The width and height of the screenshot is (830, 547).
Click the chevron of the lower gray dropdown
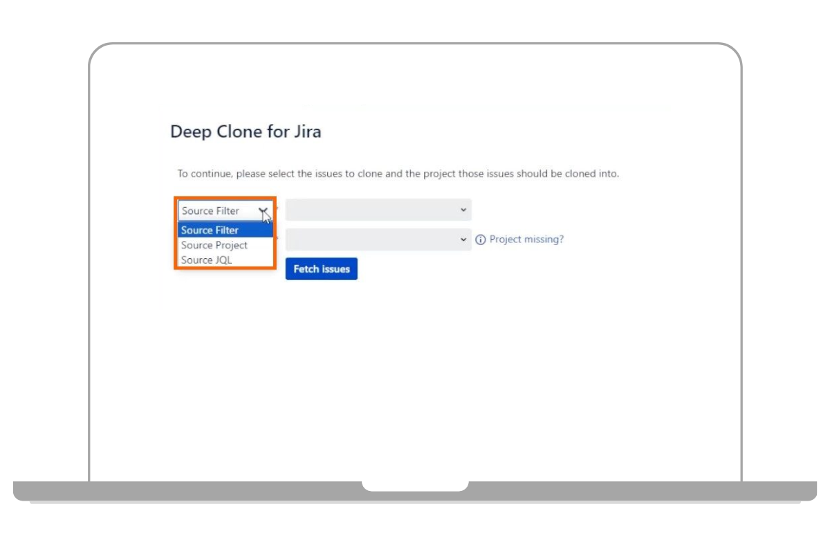[x=463, y=240]
